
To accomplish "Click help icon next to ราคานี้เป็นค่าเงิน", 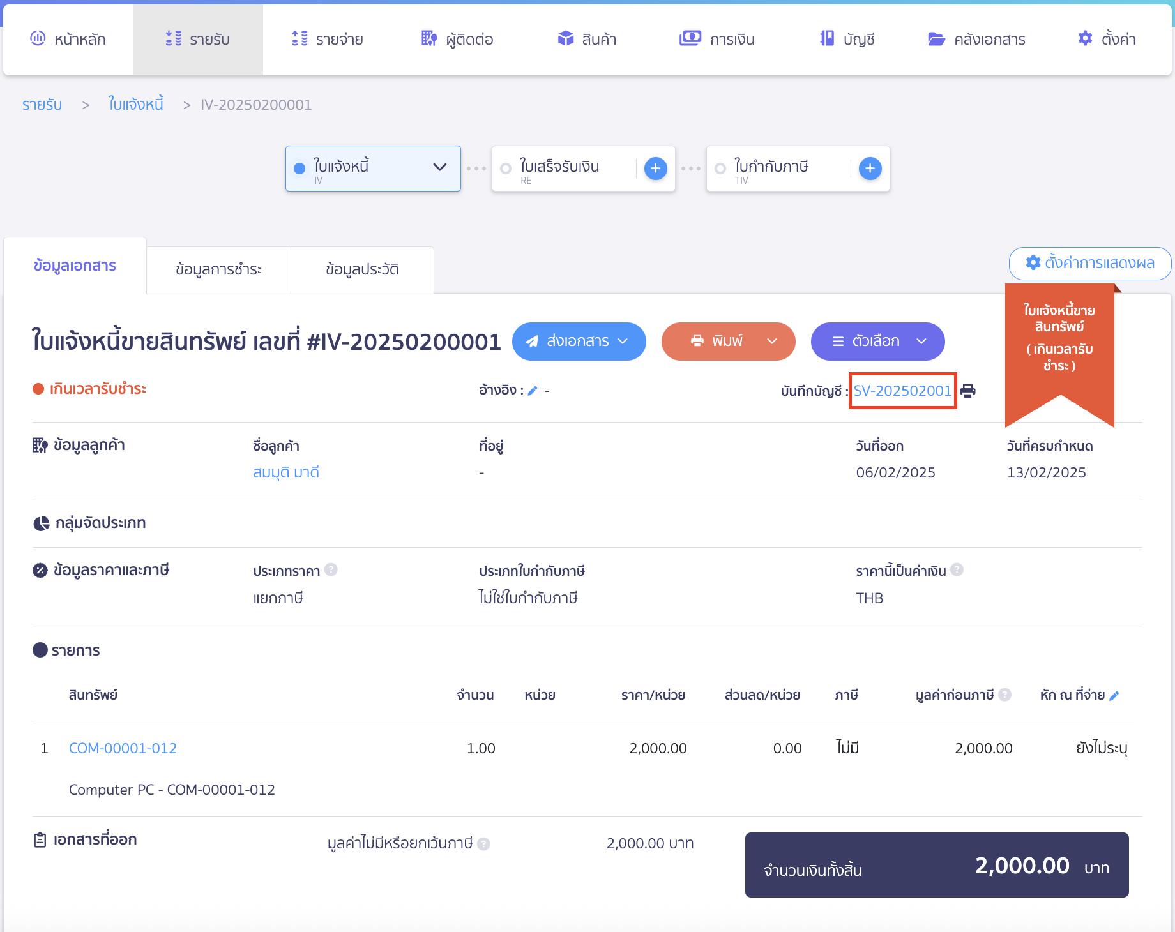I will [957, 569].
